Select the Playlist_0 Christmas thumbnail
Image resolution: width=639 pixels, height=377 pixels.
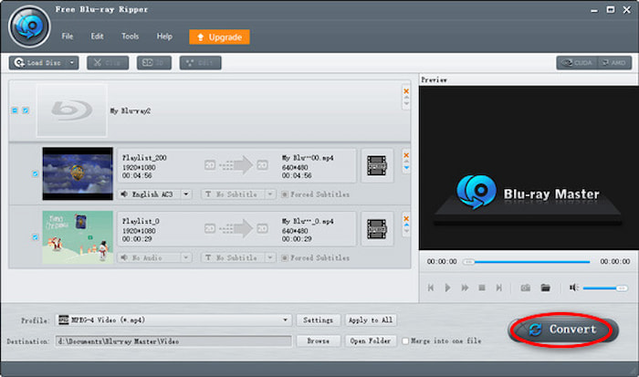pos(78,237)
